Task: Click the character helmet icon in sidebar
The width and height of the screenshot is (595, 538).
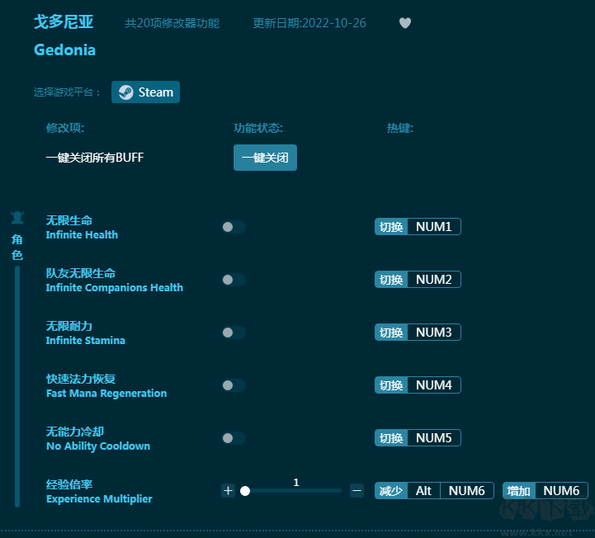Action: point(17,218)
